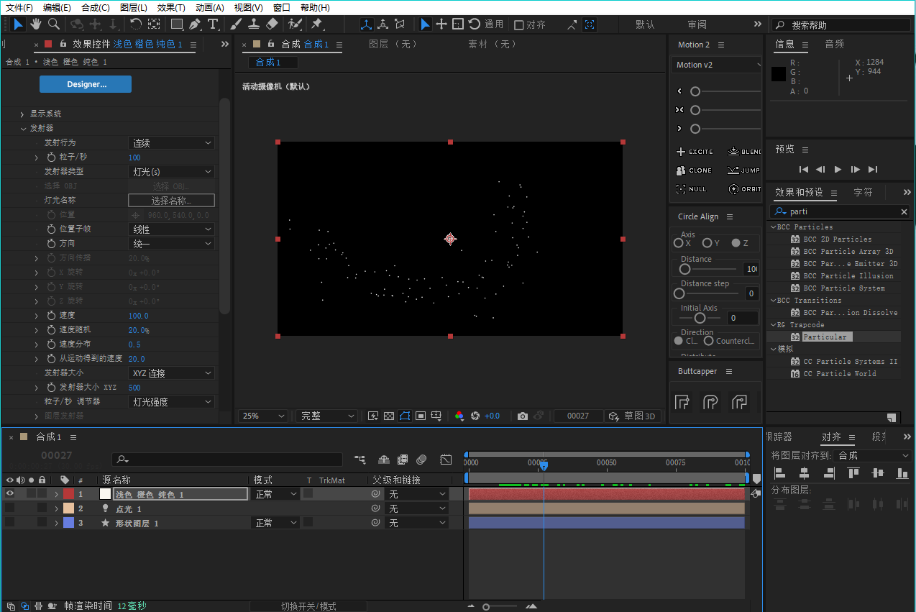Screen dimensions: 916x612
Task: Select the Z axis radio button
Action: point(736,243)
